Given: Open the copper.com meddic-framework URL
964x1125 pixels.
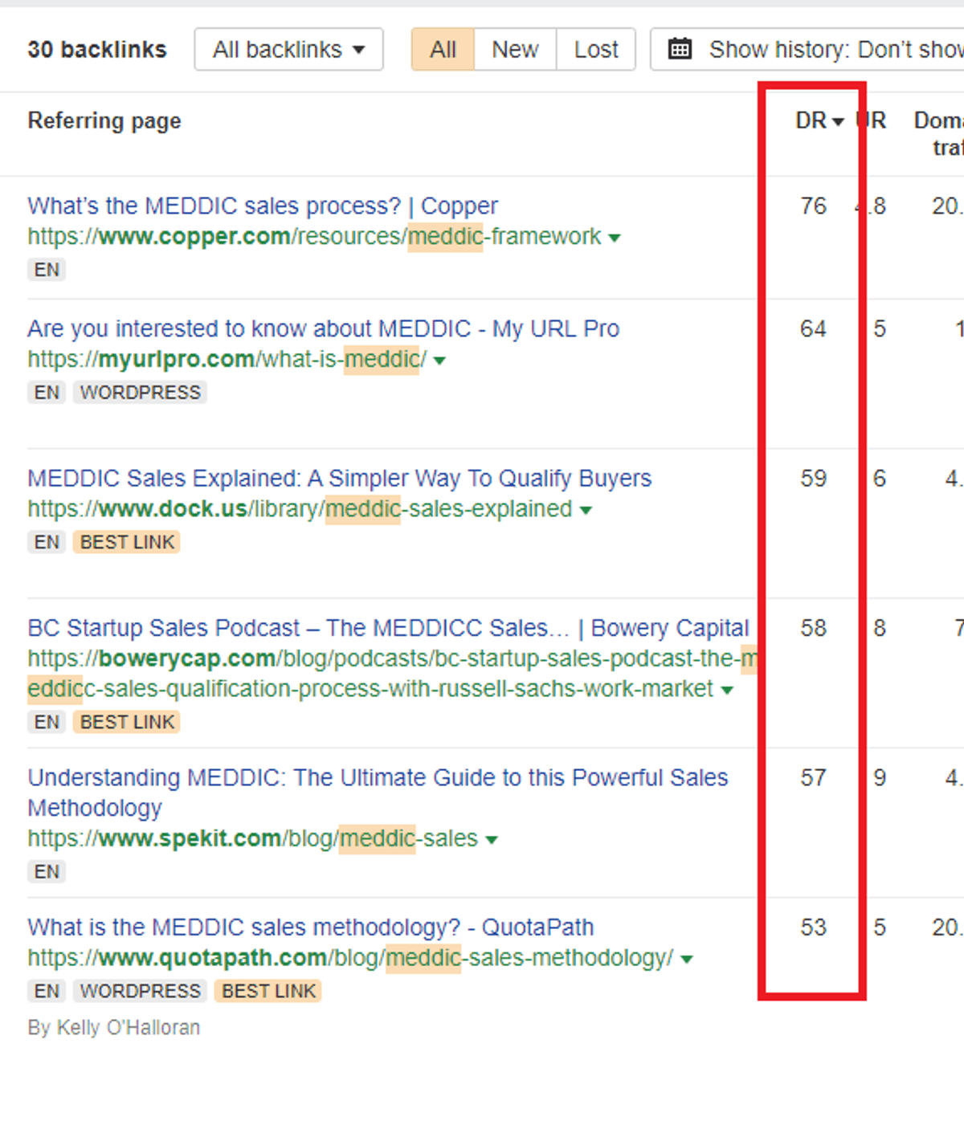Looking at the screenshot, I should 314,237.
